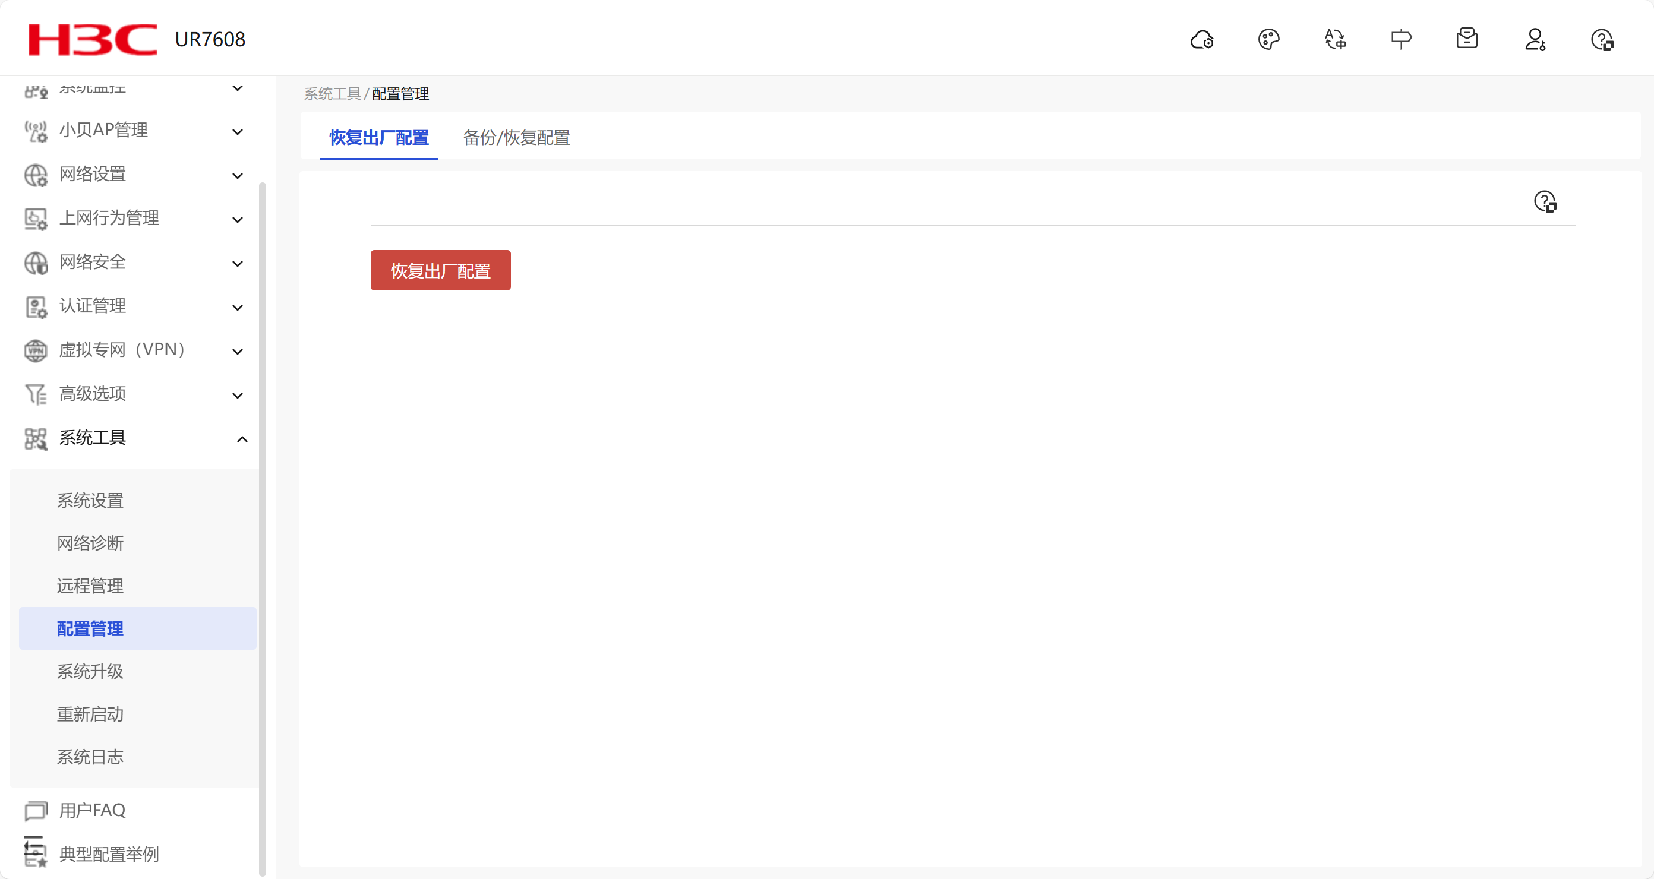Expand the 上网行为管理 menu chevron
Image resolution: width=1654 pixels, height=879 pixels.
pyautogui.click(x=238, y=220)
